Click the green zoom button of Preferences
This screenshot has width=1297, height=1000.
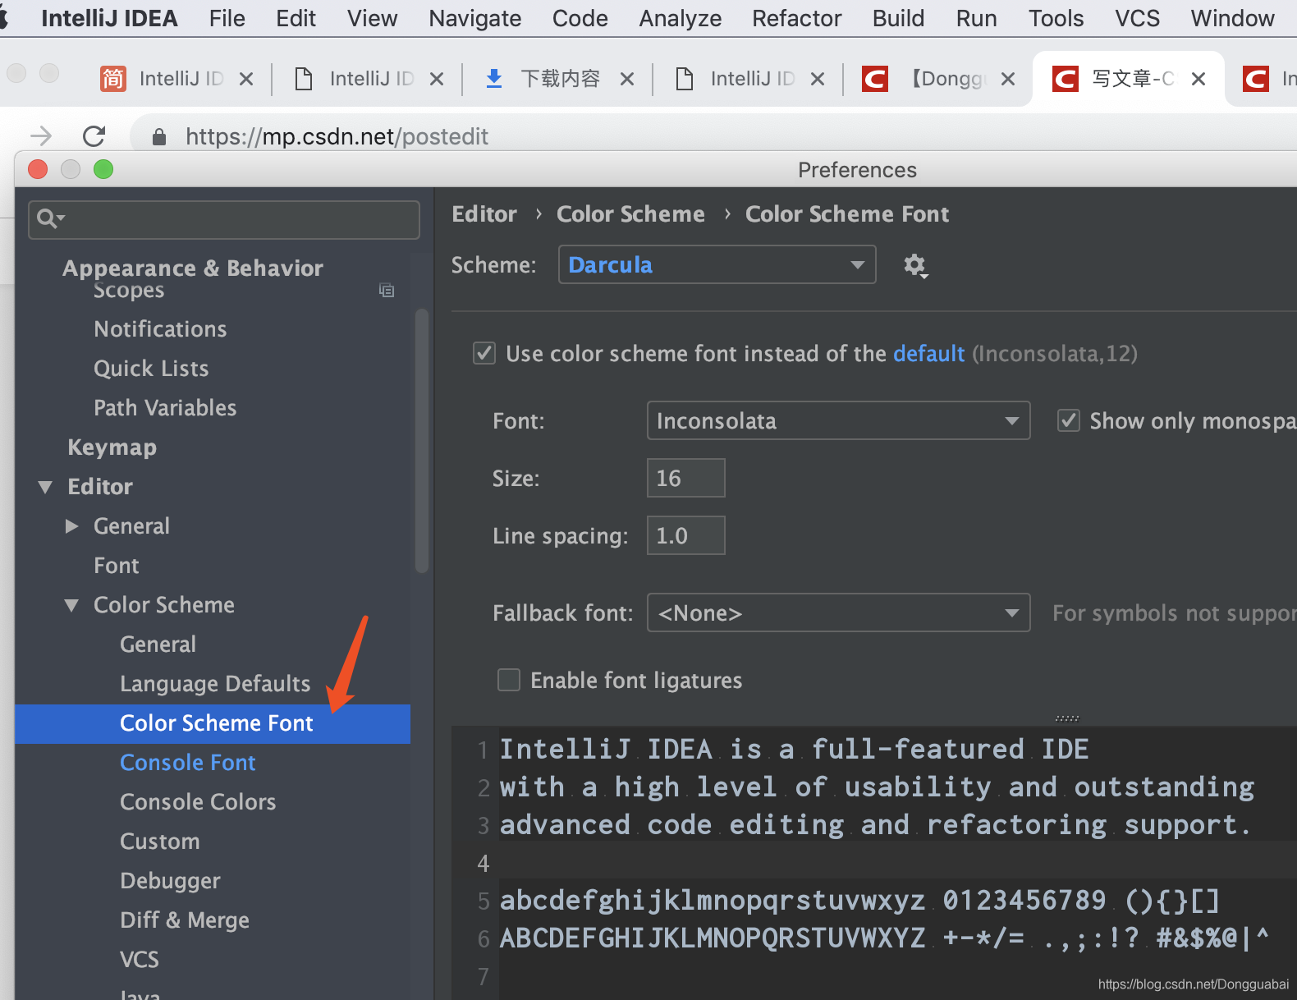(103, 169)
